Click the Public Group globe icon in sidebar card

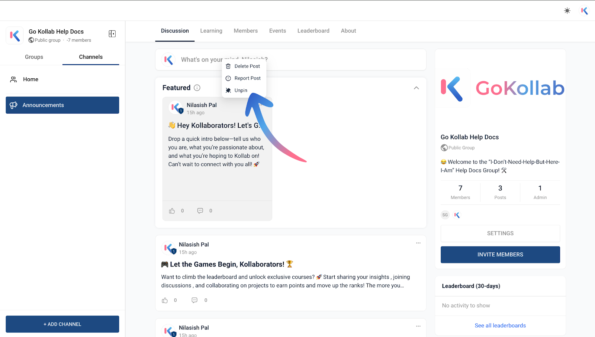coord(444,148)
